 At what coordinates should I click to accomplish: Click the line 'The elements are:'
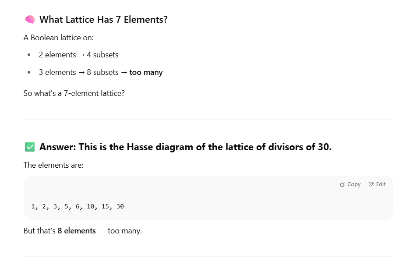pos(53,165)
